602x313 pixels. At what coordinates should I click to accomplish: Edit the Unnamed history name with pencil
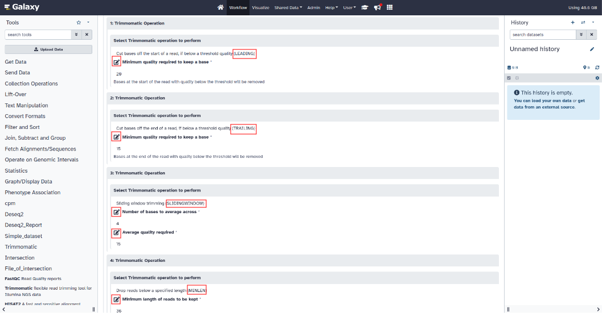point(592,49)
